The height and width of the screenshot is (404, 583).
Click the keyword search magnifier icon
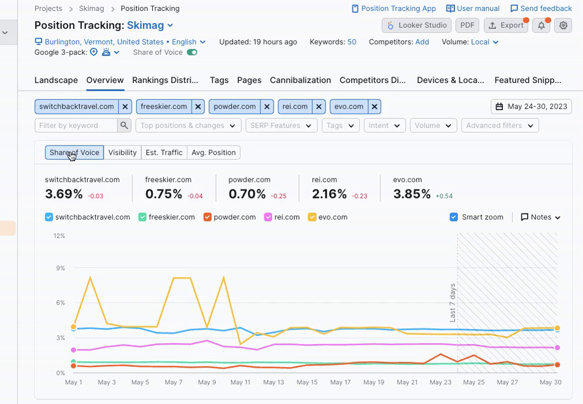(x=124, y=125)
